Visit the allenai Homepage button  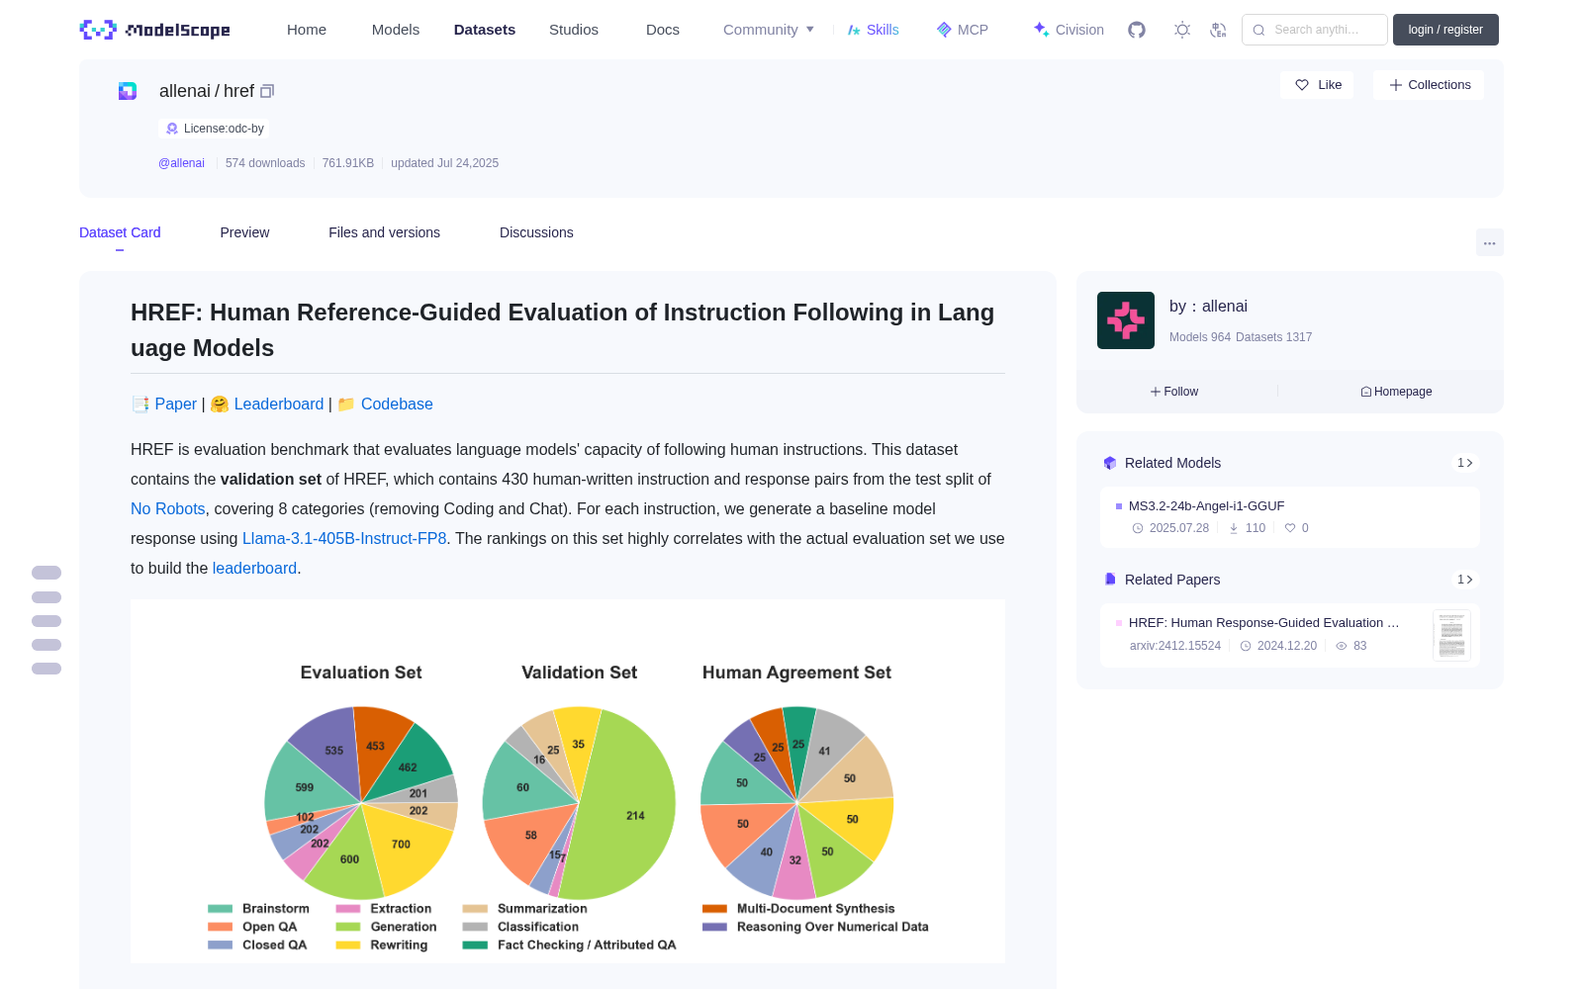[x=1396, y=392]
